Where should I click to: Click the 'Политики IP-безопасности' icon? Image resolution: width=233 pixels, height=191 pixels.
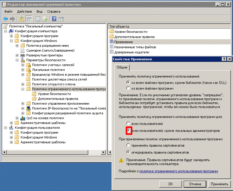[28, 108]
